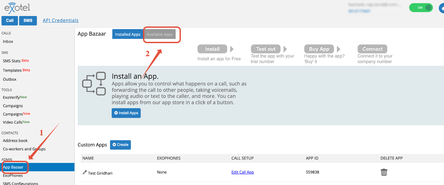Image resolution: width=444 pixels, height=185 pixels.
Task: Click the Exotel logo
Action: (x=17, y=7)
